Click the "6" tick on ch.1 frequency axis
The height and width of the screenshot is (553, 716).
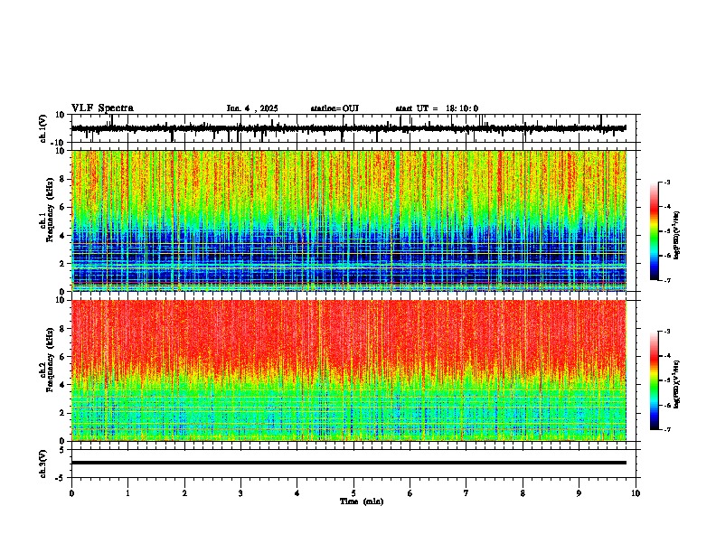[x=62, y=207]
